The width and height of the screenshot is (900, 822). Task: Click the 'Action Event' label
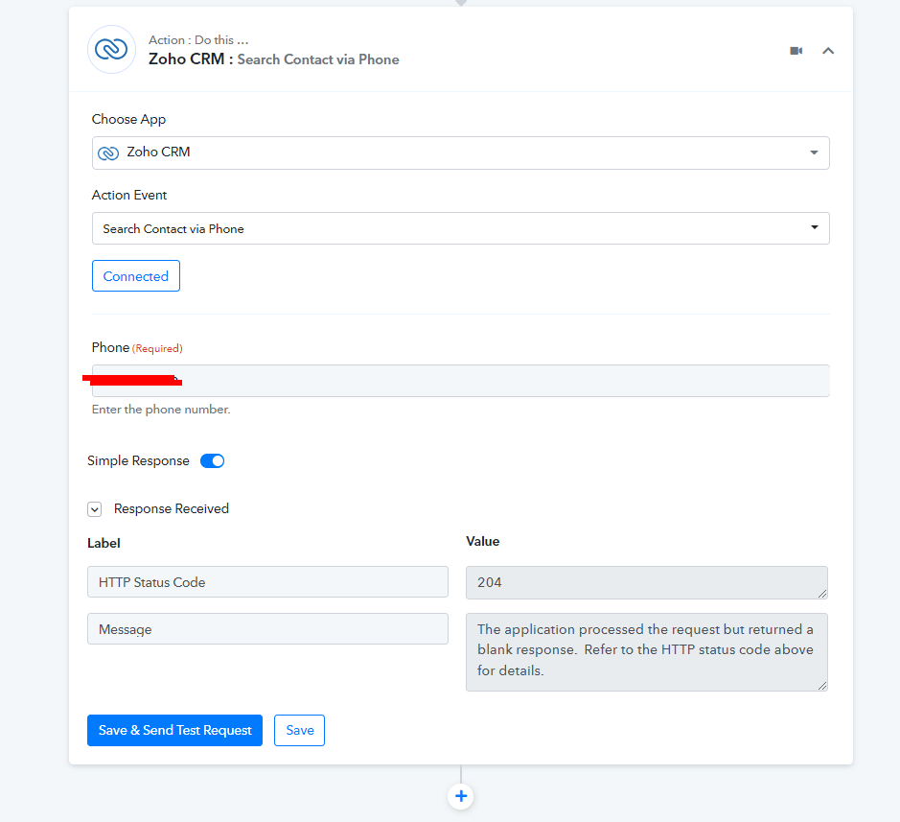129,195
